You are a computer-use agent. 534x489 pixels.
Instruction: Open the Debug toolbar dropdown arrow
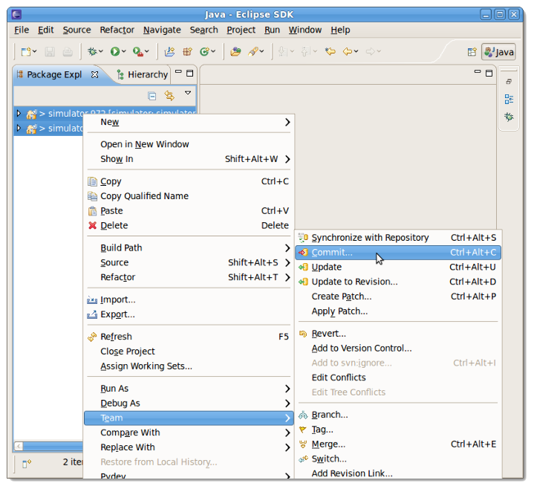101,52
